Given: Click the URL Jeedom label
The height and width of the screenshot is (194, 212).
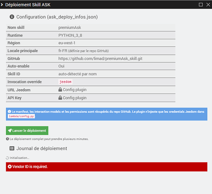Looking at the screenshot, I should tap(19, 90).
